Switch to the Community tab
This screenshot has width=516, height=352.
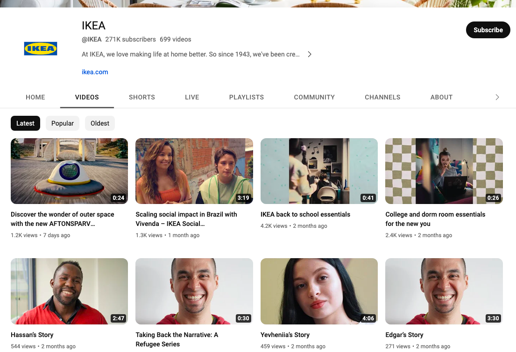click(x=314, y=97)
